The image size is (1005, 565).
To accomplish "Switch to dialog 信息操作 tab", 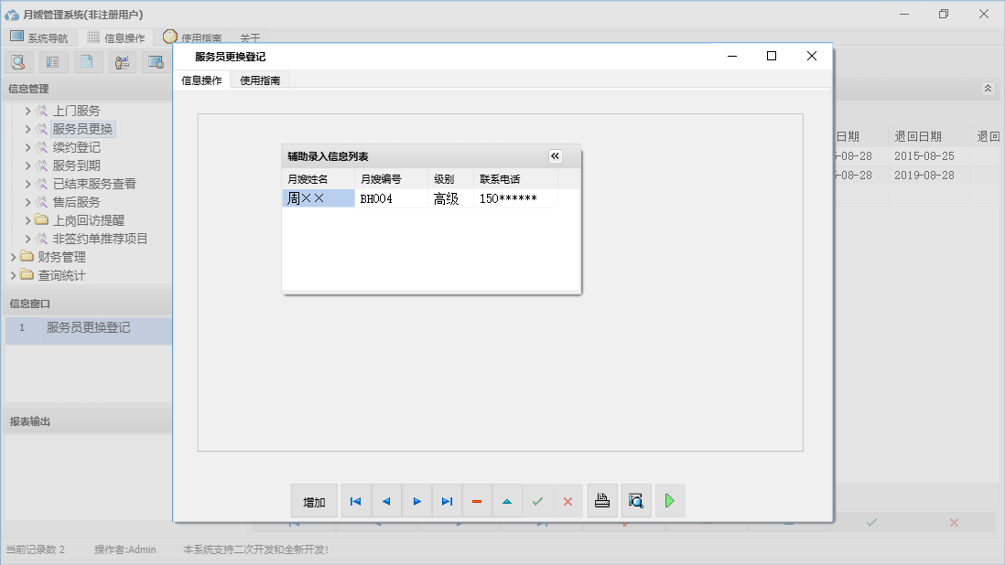I will (x=202, y=80).
